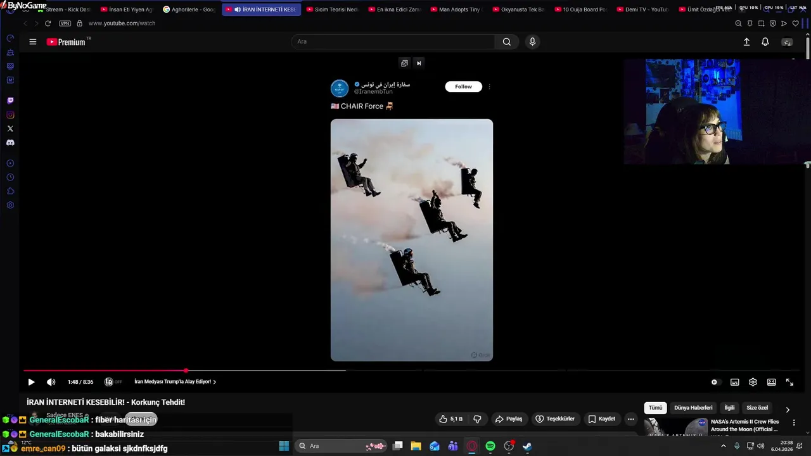811x456 pixels.
Task: Open video player settings gear
Action: click(753, 382)
